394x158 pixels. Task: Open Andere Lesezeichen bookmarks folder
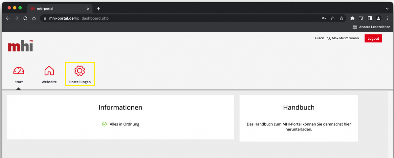pos(371,27)
